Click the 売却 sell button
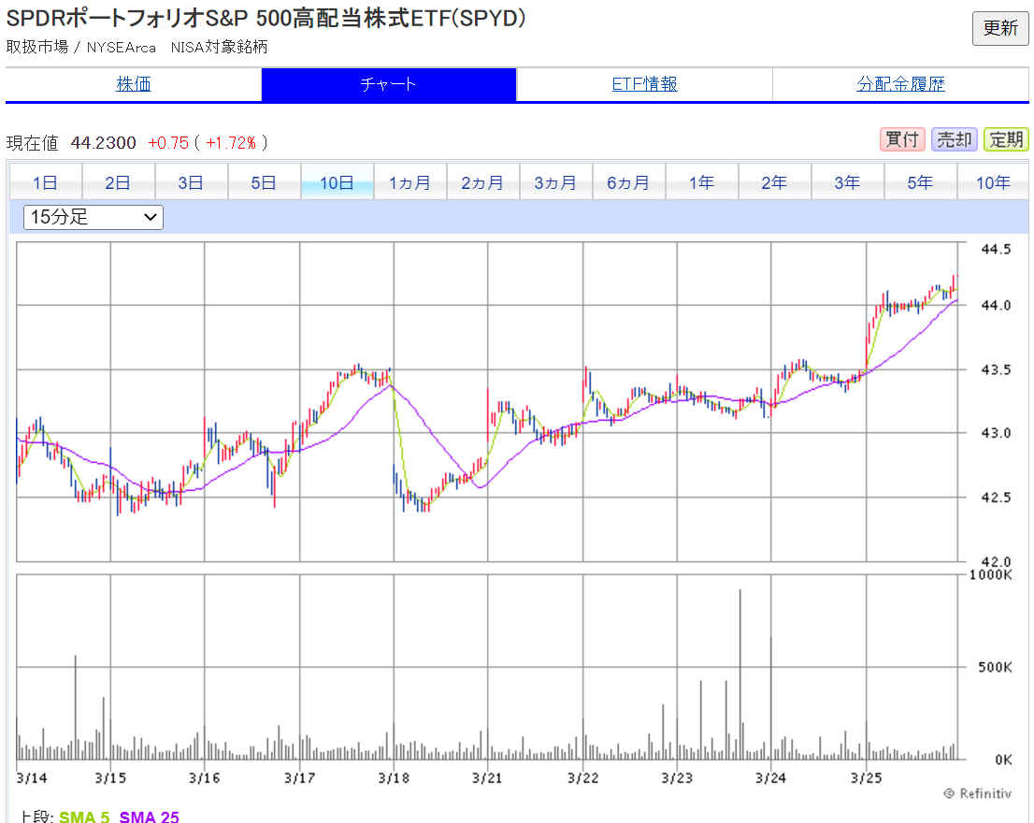This screenshot has height=823, width=1034. (955, 139)
